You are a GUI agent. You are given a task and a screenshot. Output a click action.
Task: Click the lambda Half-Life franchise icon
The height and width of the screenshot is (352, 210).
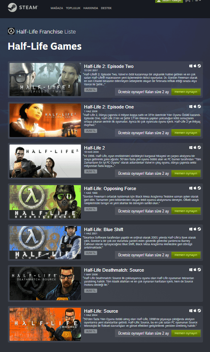click(x=11, y=31)
